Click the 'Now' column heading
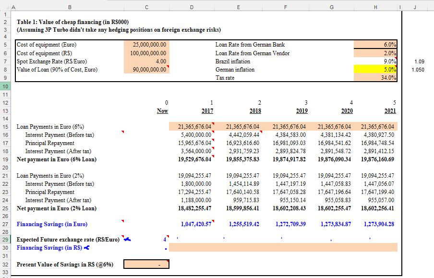This screenshot has height=278, width=434. (162, 111)
